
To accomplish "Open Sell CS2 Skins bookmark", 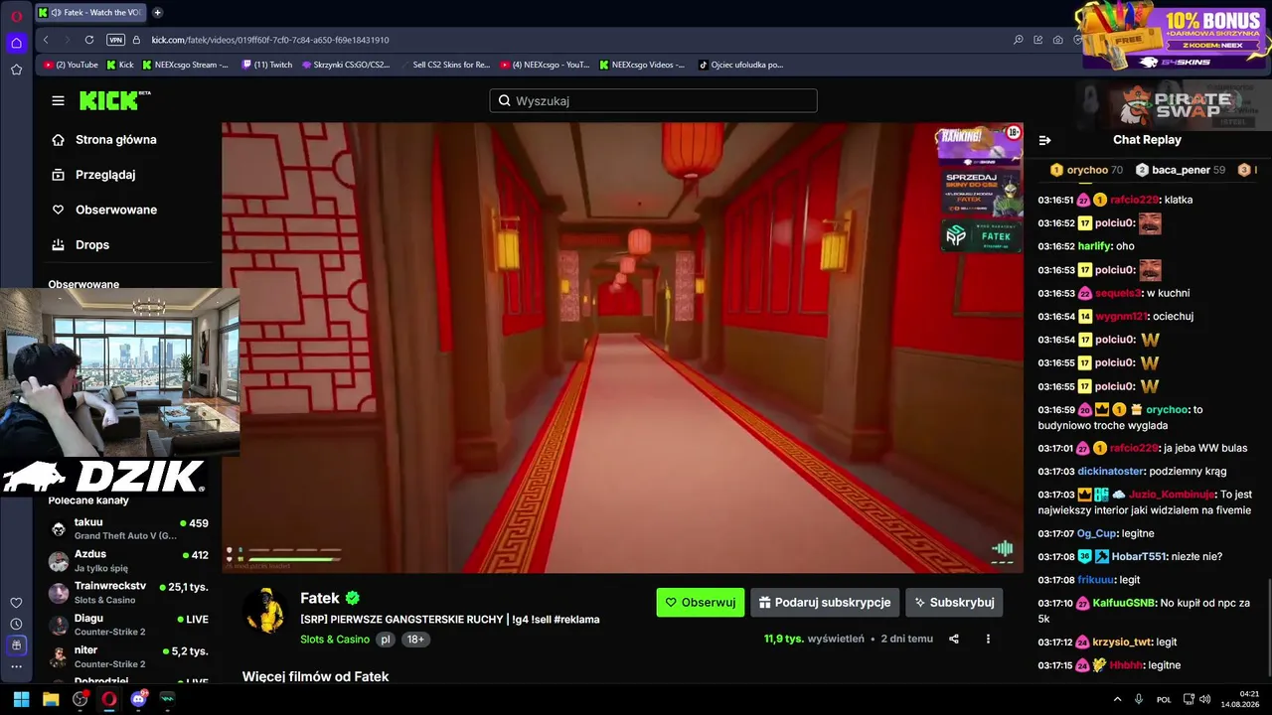I will tap(445, 65).
